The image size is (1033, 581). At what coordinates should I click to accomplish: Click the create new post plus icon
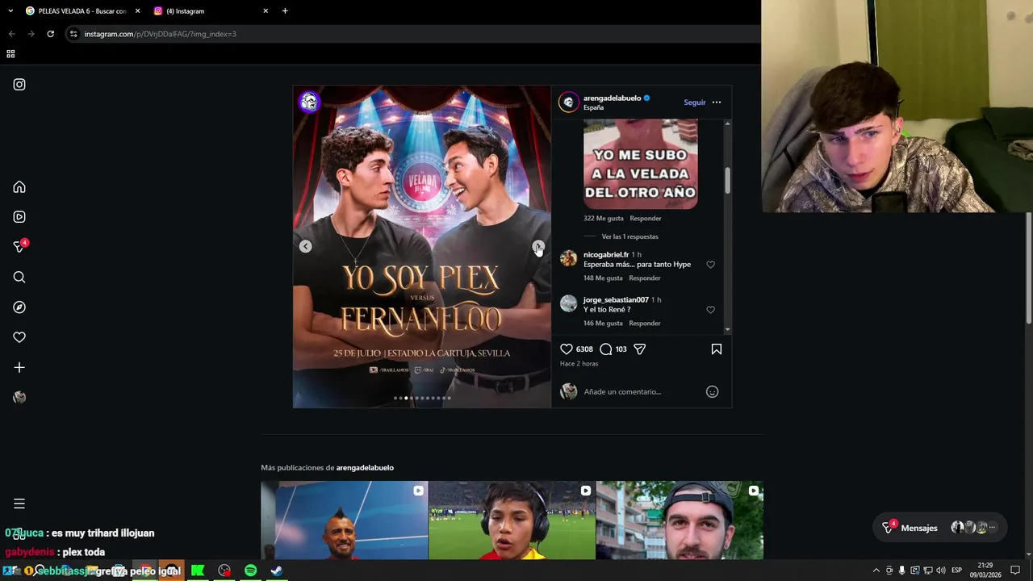click(19, 367)
